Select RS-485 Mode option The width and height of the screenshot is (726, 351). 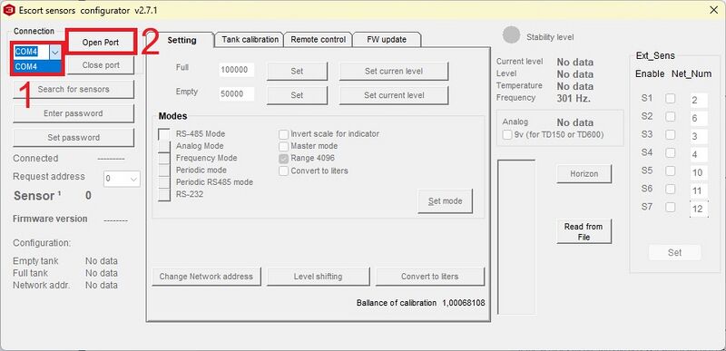pos(164,134)
